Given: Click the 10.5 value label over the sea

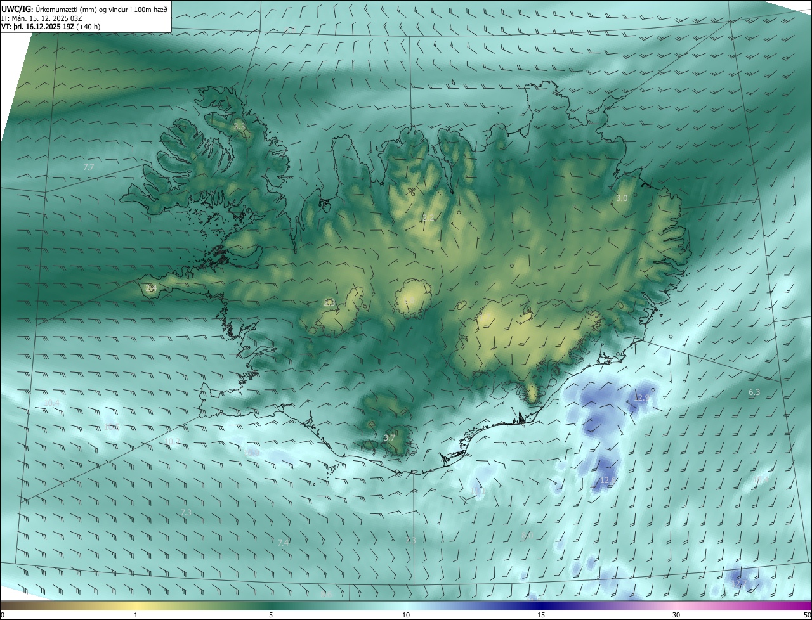Looking at the screenshot, I should tap(113, 427).
